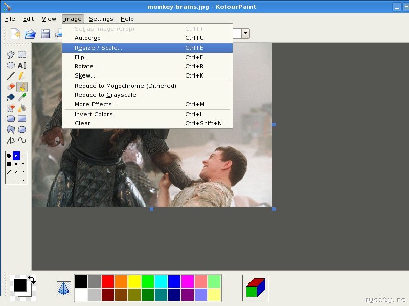
Task: Select the Connected Lines tool
Action: (x=10, y=140)
